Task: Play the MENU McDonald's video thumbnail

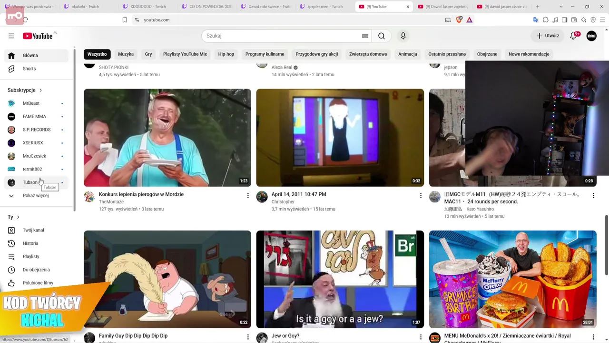Action: (512, 279)
